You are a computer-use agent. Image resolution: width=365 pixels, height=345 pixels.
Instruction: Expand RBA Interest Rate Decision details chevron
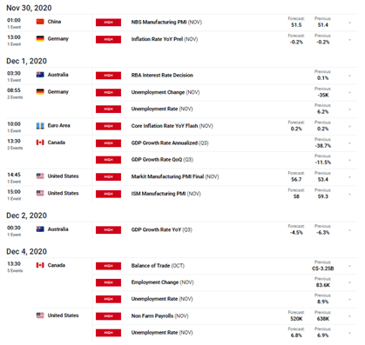(349, 76)
